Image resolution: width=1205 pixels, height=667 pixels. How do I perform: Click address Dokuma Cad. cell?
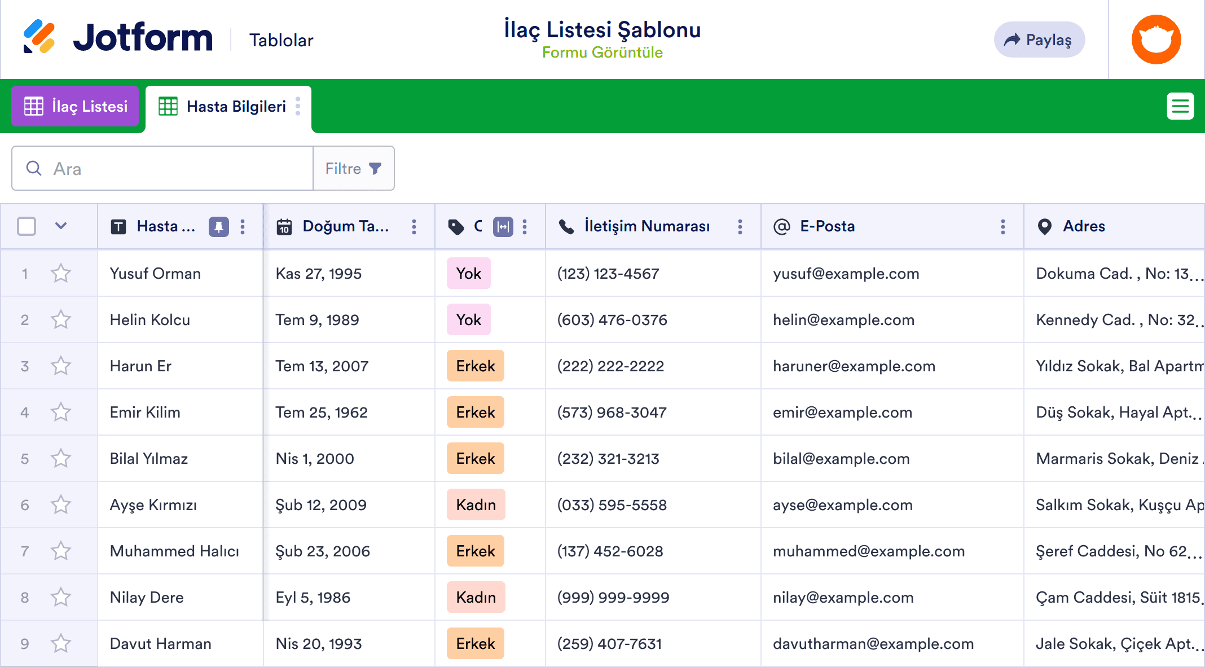click(1114, 274)
